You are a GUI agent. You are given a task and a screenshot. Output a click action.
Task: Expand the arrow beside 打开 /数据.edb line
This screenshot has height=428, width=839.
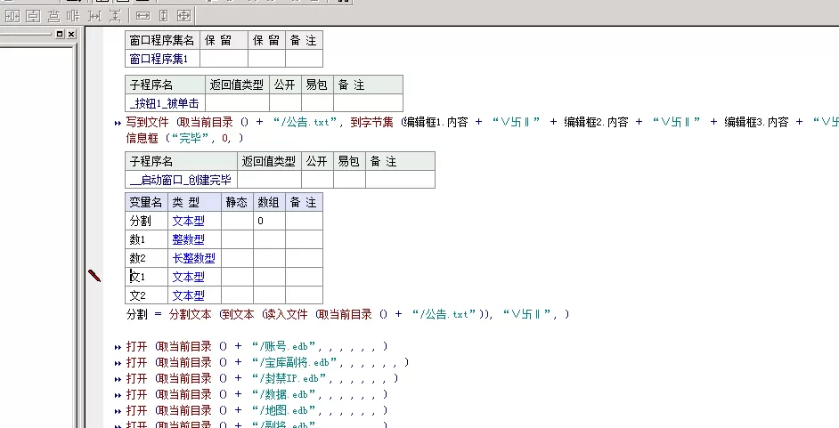pos(118,395)
